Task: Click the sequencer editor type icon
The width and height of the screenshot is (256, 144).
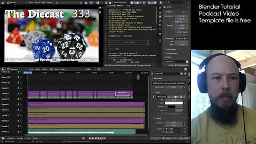Action: pos(3,69)
